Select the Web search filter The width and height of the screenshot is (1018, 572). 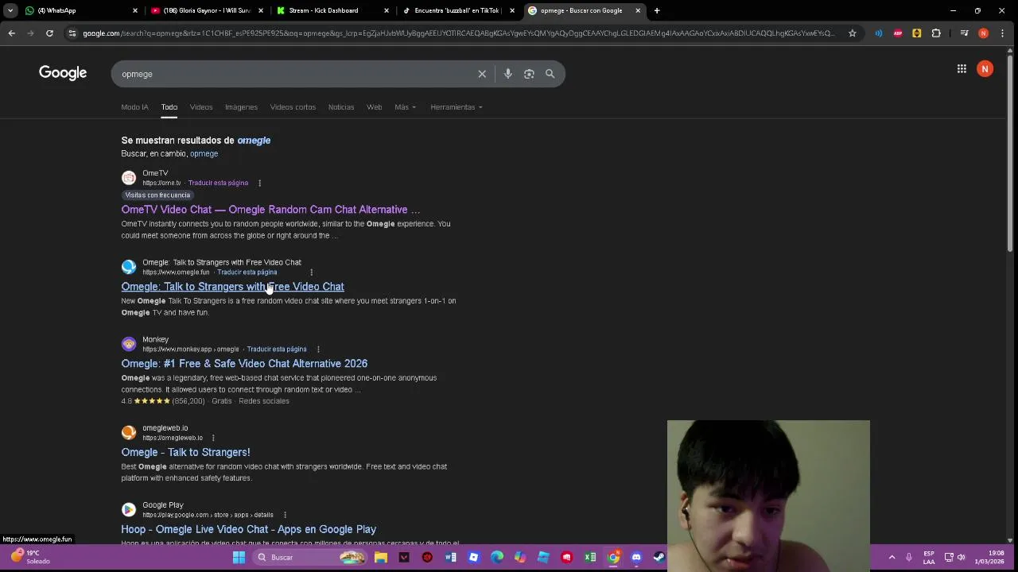pos(374,107)
